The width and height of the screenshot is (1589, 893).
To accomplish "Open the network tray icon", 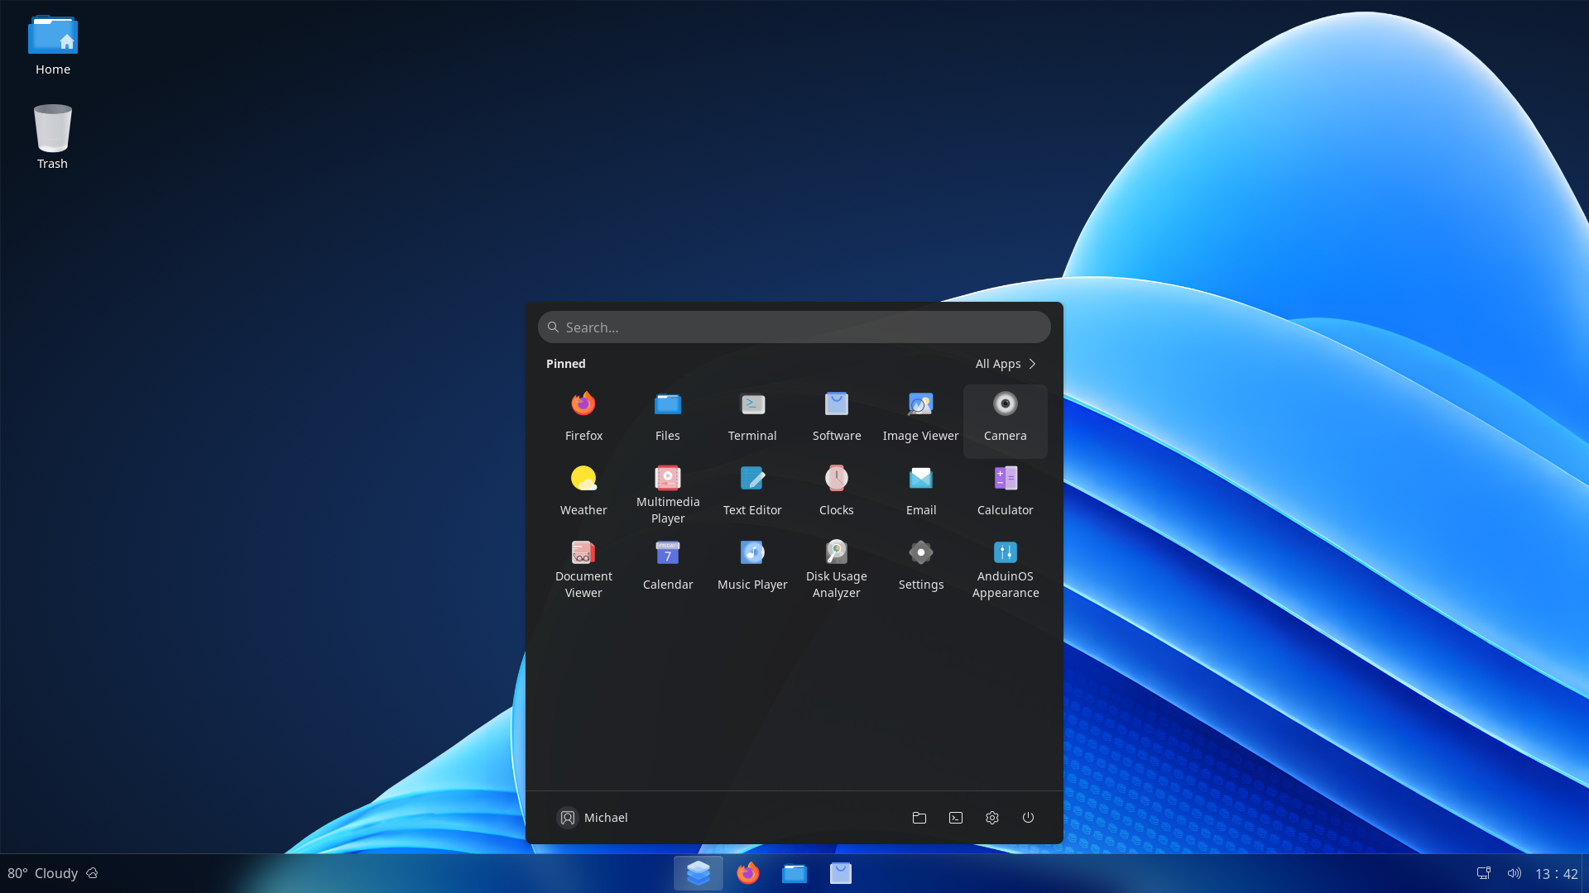I will 1484,873.
